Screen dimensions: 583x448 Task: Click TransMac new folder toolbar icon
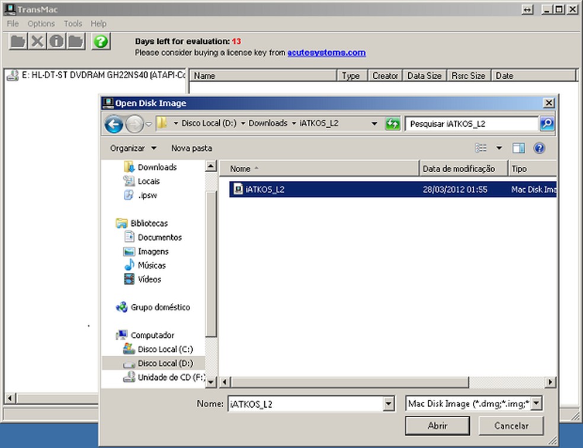(76, 41)
